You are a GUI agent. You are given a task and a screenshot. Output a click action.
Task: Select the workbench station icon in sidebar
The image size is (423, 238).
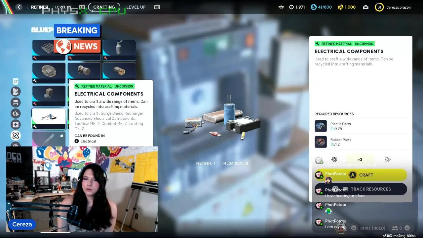click(16, 102)
